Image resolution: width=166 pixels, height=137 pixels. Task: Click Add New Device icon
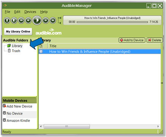5,106
